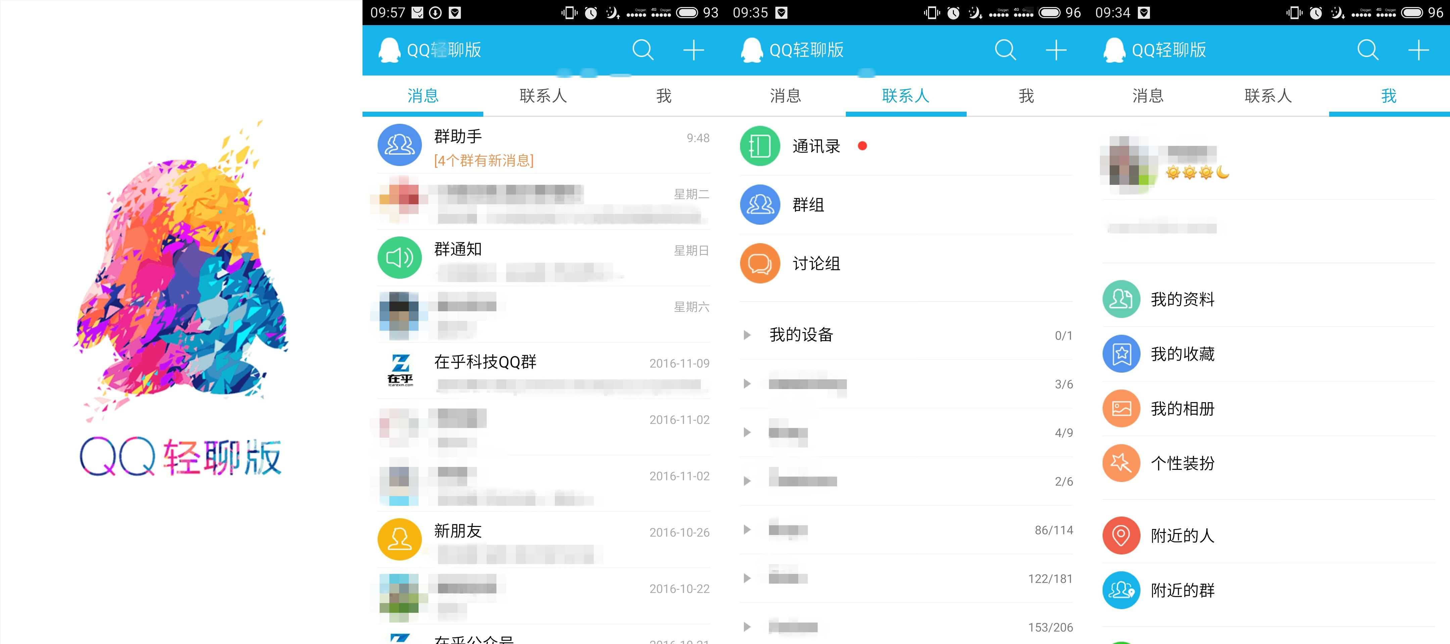
Task: Select 联系人 tab in 09:35 screen
Action: click(906, 96)
